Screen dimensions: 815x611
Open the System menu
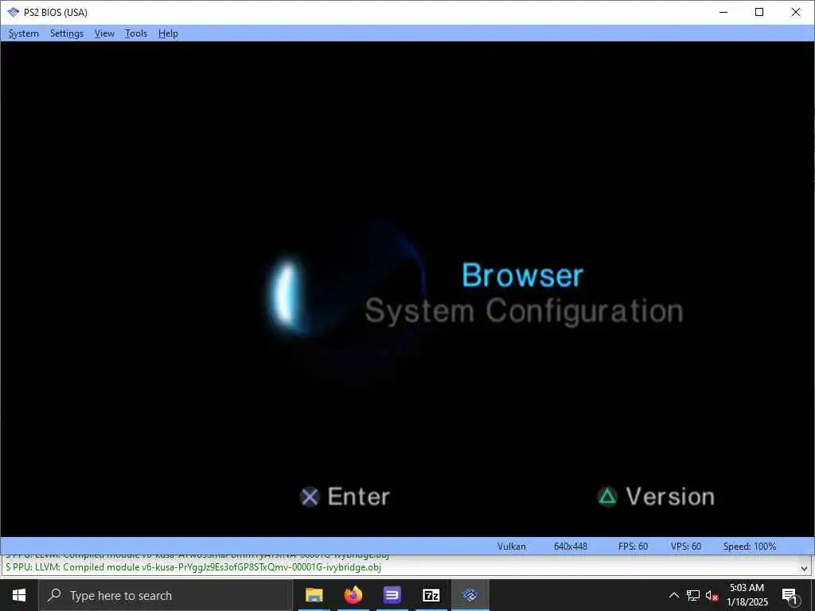(x=23, y=33)
